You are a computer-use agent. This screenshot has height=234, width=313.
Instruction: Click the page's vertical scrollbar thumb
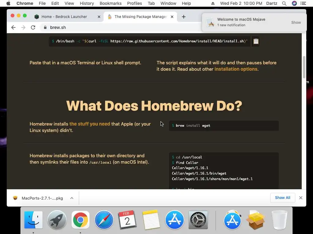tap(304, 67)
